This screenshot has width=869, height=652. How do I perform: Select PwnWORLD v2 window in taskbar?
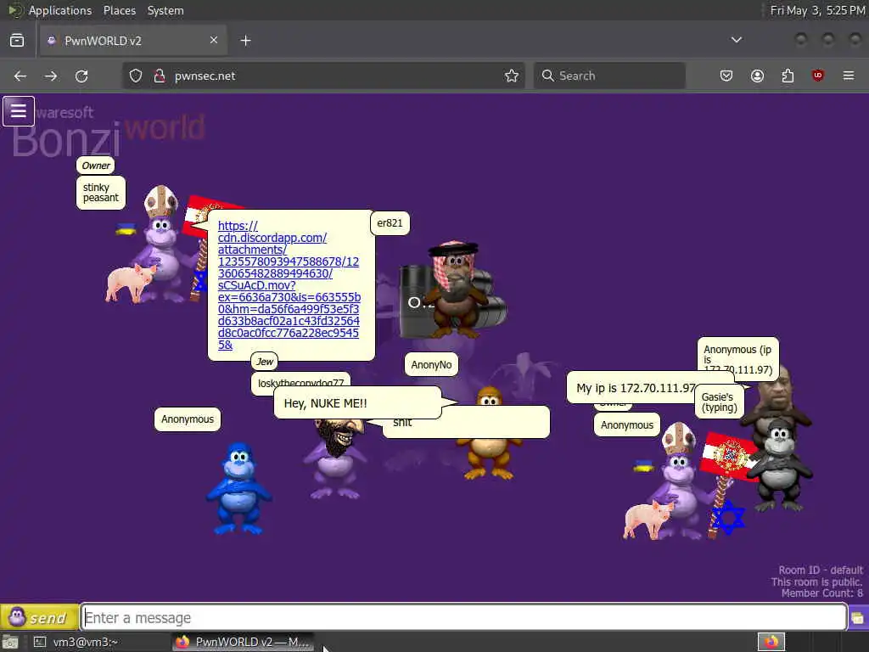click(243, 642)
